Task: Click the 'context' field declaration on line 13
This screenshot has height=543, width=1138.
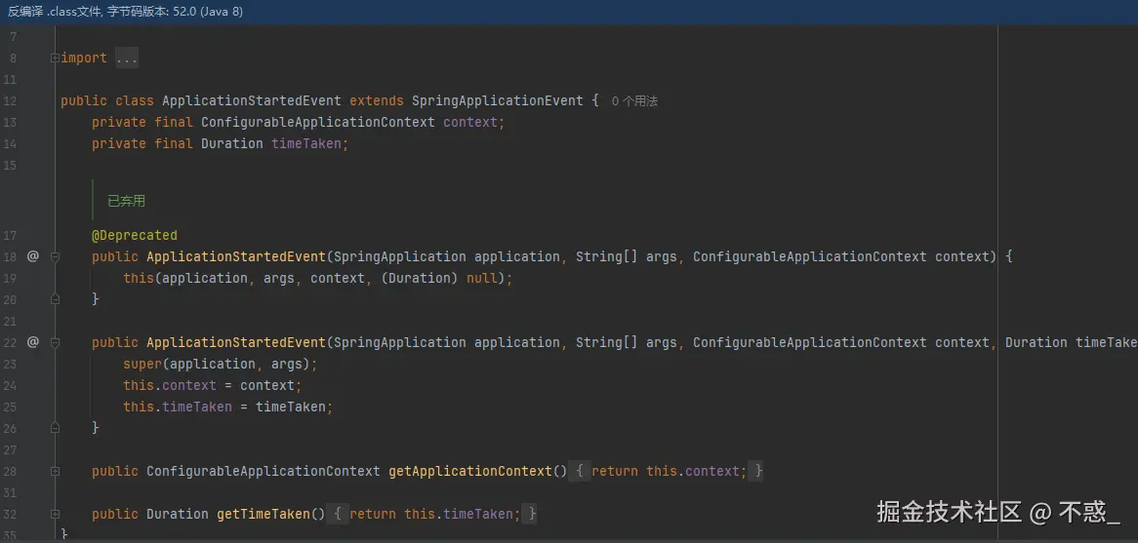Action: (470, 123)
